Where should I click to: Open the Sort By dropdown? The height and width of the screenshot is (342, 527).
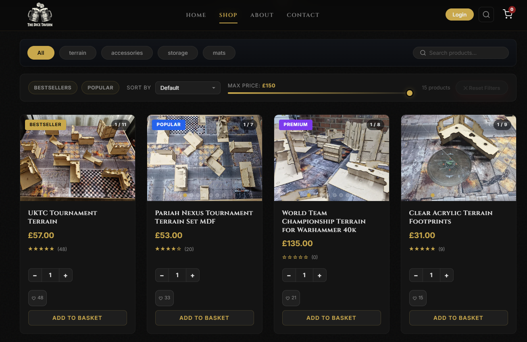(187, 87)
